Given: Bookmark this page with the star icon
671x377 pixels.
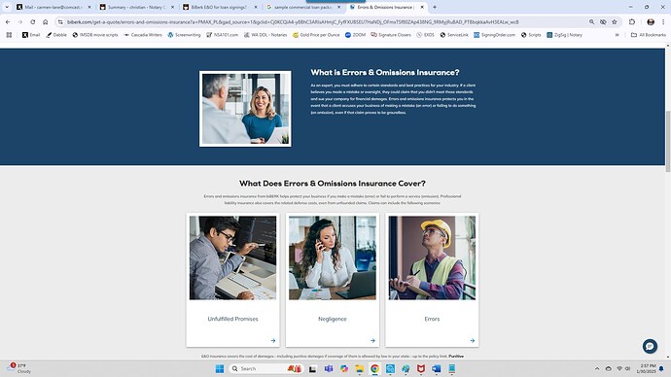Looking at the screenshot, I should [615, 21].
